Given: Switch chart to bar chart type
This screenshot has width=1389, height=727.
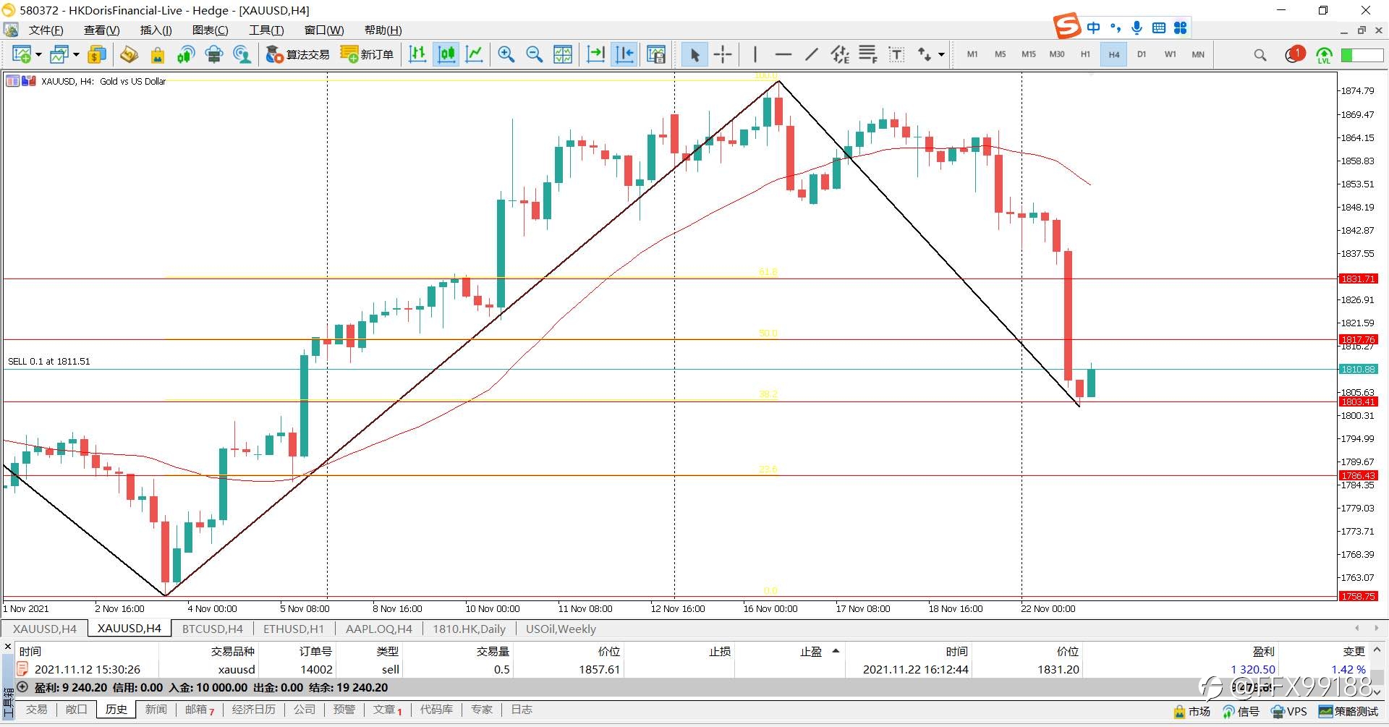Looking at the screenshot, I should pyautogui.click(x=417, y=54).
